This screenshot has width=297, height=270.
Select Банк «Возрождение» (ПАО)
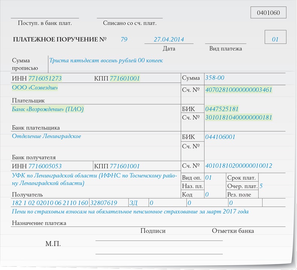(x=48, y=109)
